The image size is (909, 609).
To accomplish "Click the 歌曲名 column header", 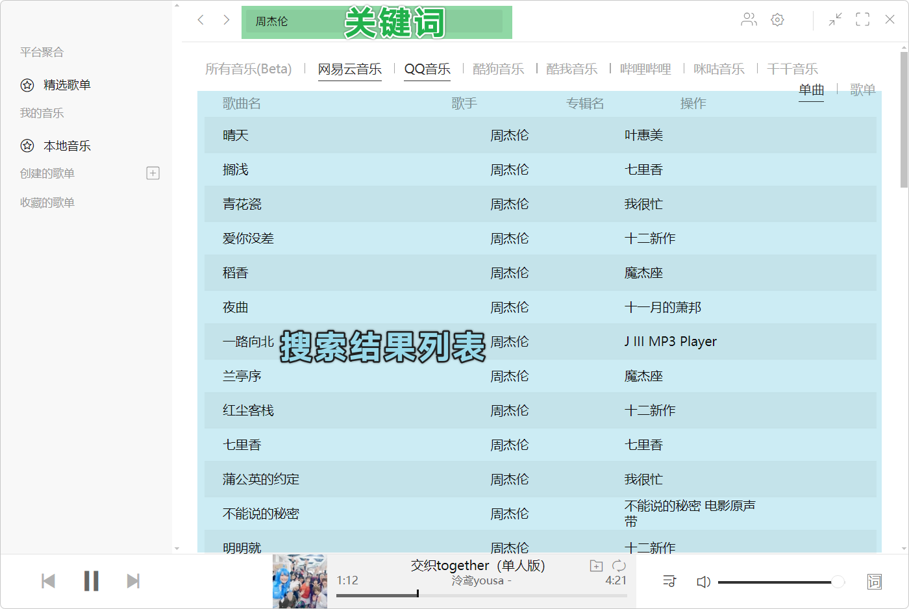I will pyautogui.click(x=242, y=103).
